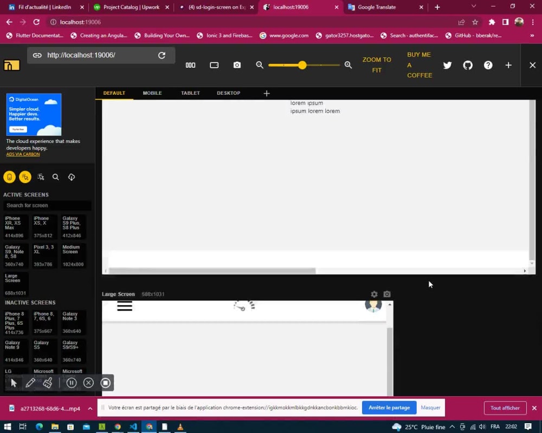The image size is (542, 433).
Task: Capture the Large Screen with its camera icon
Action: 386,294
